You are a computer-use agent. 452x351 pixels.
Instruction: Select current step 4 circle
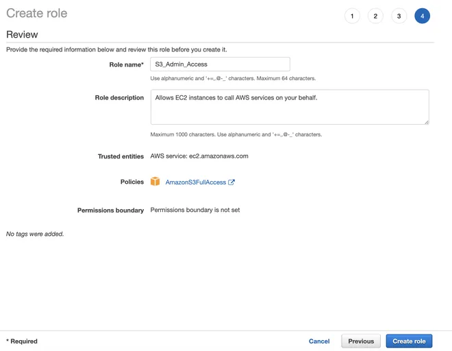(x=423, y=16)
